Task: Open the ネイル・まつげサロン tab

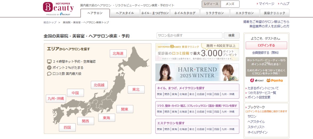Action: [155, 13]
